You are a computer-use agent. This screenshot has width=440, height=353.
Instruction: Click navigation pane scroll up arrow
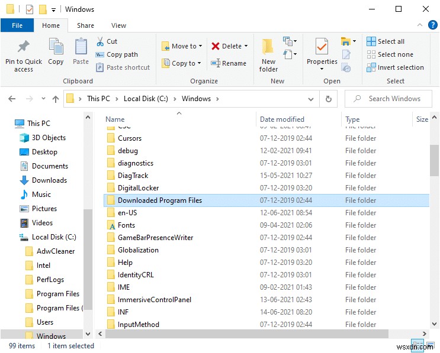[88, 117]
